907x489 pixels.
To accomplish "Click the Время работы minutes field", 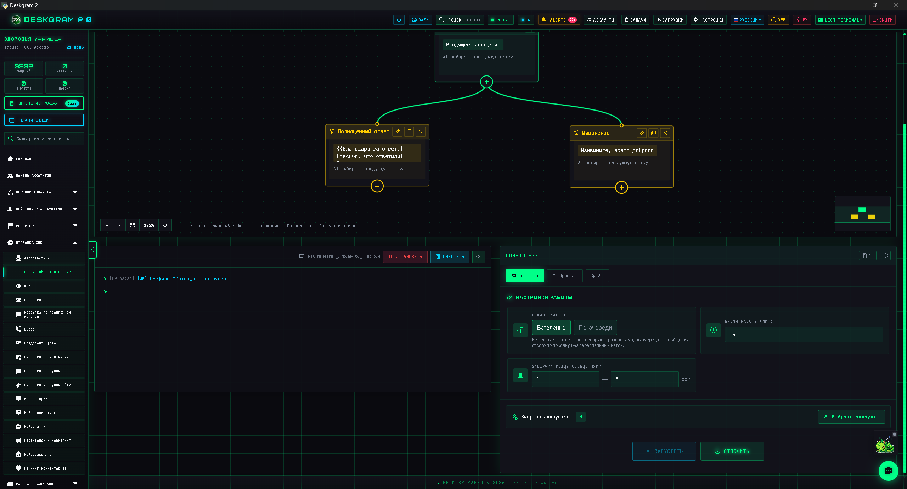I will pyautogui.click(x=804, y=335).
